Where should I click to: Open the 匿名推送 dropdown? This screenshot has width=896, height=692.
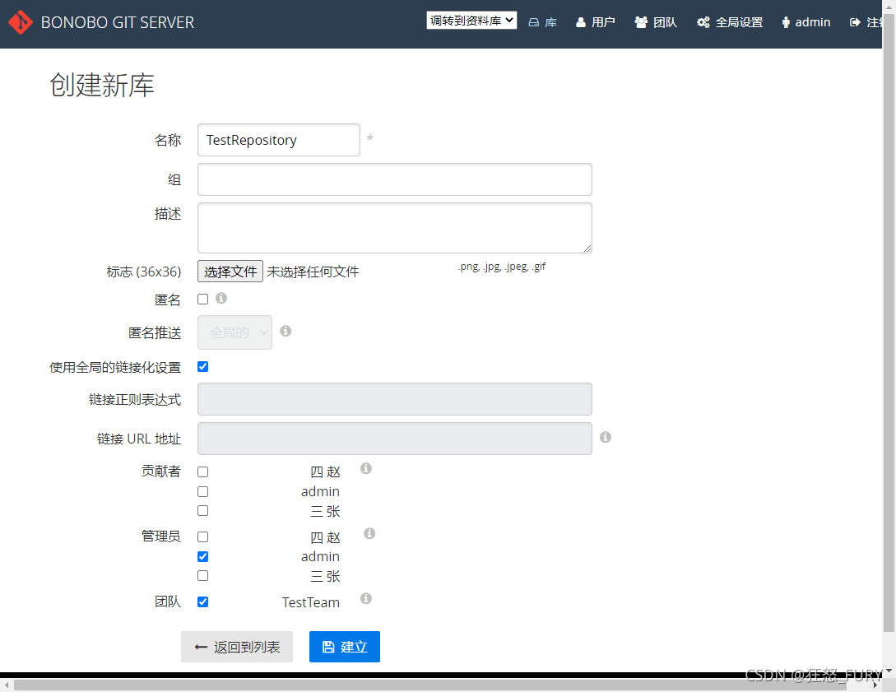tap(234, 332)
